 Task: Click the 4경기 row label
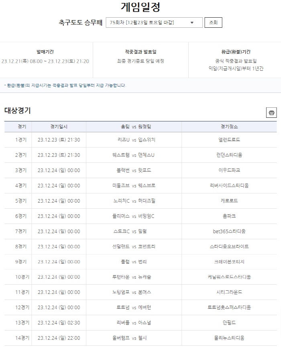(x=21, y=186)
